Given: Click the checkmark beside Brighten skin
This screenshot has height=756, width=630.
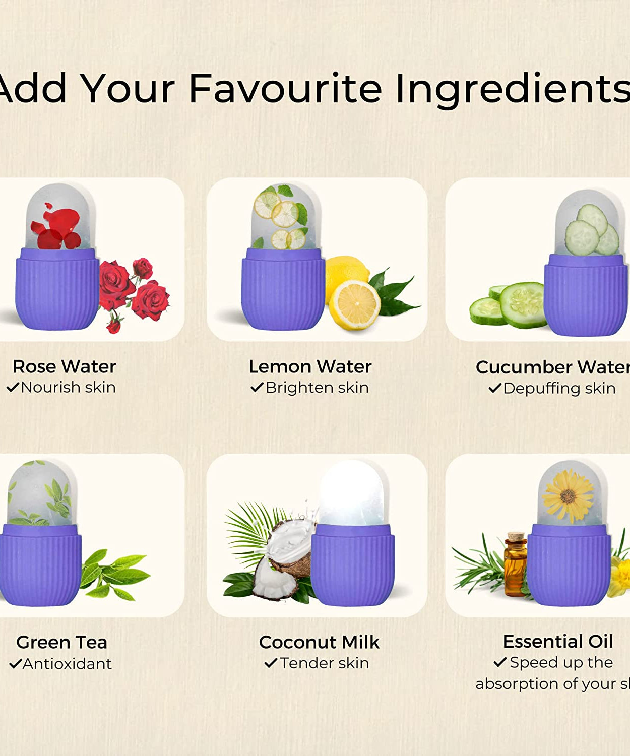Looking at the screenshot, I should [257, 387].
